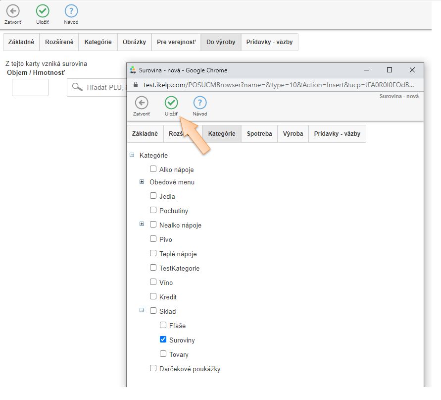The height and width of the screenshot is (400, 441).
Task: Click the Zatvoriť back arrow in popup window
Action: click(x=142, y=103)
